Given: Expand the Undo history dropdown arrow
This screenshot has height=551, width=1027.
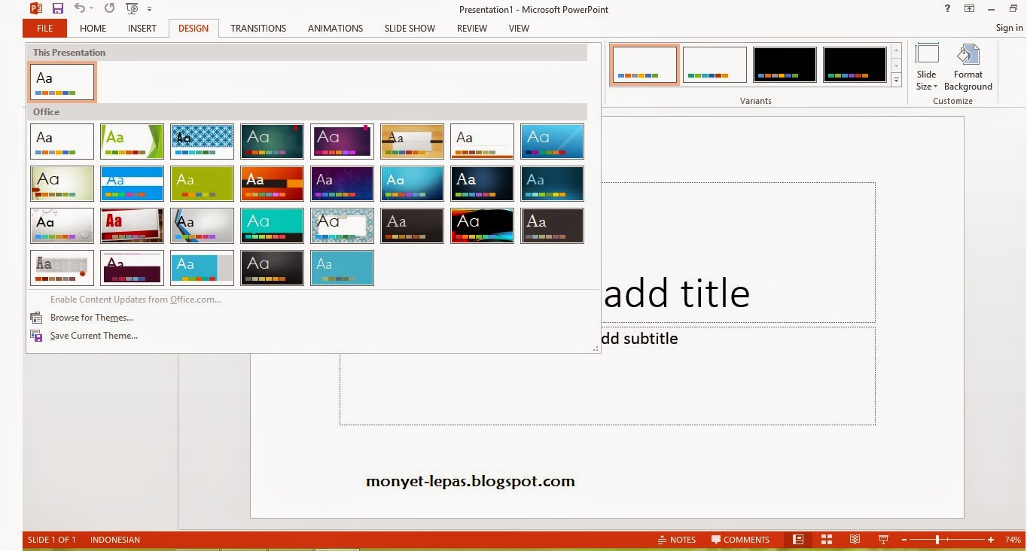Looking at the screenshot, I should point(91,9).
